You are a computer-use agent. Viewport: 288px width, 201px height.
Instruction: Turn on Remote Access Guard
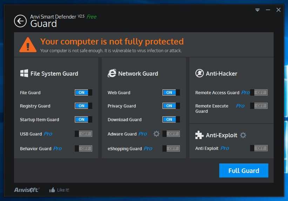259,92
